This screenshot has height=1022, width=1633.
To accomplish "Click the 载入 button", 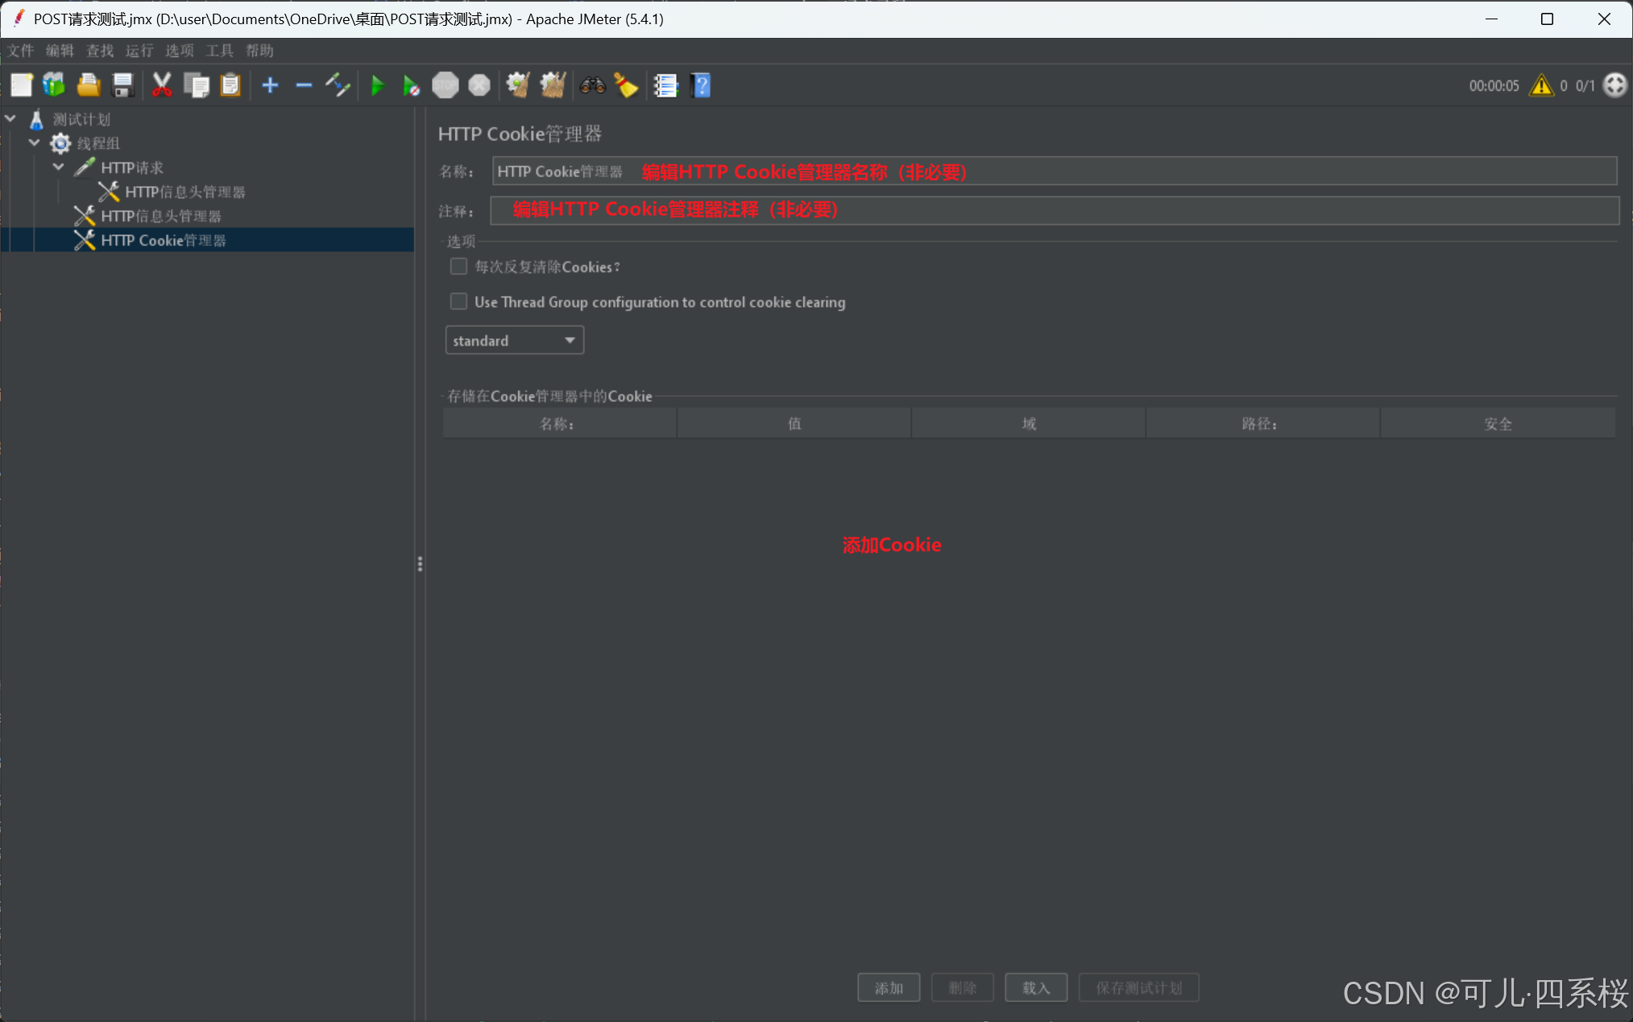I will tap(1036, 987).
